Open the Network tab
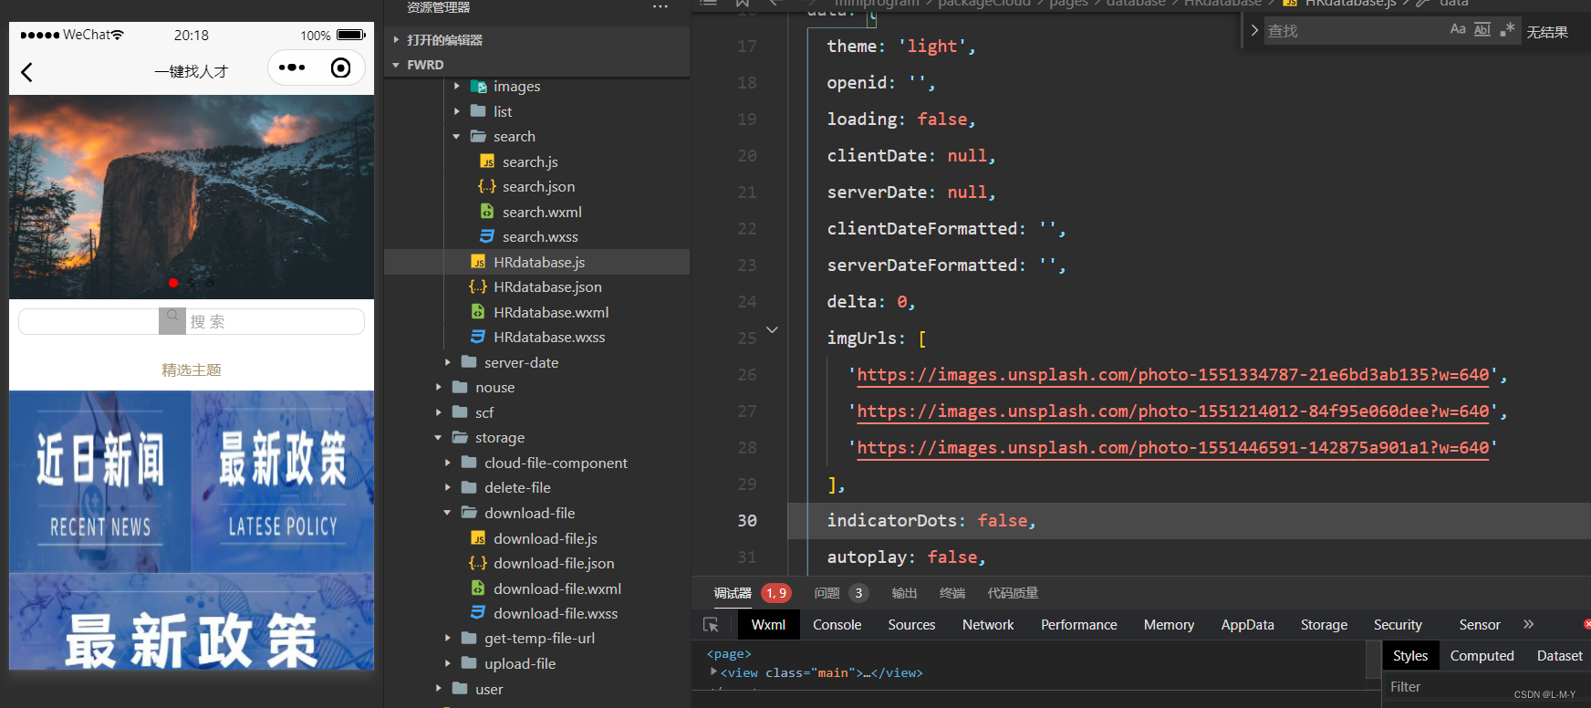1591x708 pixels. (988, 624)
